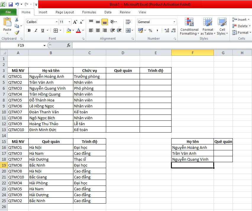Click the Middle Align icon

click(x=98, y=22)
